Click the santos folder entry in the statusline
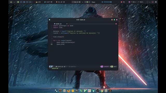 (x=72, y=67)
